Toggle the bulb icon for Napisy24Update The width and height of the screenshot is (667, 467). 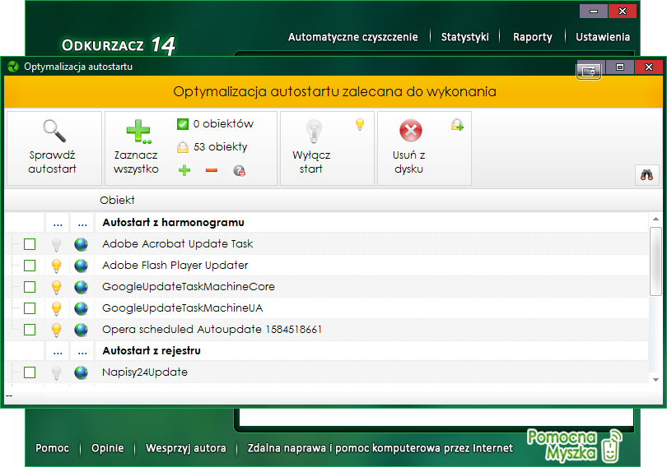(x=56, y=372)
